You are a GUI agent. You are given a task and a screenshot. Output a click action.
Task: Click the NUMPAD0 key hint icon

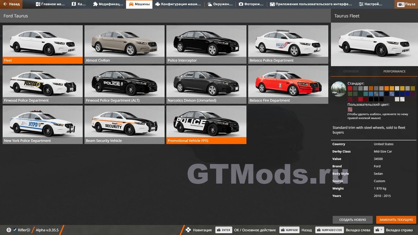point(289,230)
